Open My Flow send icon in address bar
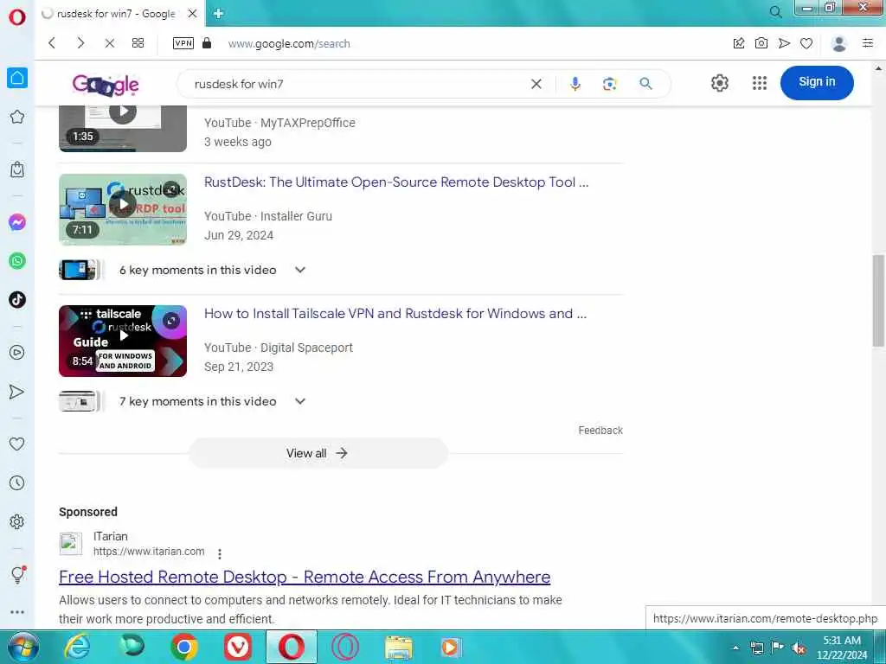 tap(784, 43)
